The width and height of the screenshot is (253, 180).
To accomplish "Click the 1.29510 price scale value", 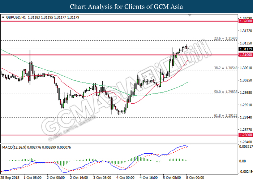I will (246, 105).
